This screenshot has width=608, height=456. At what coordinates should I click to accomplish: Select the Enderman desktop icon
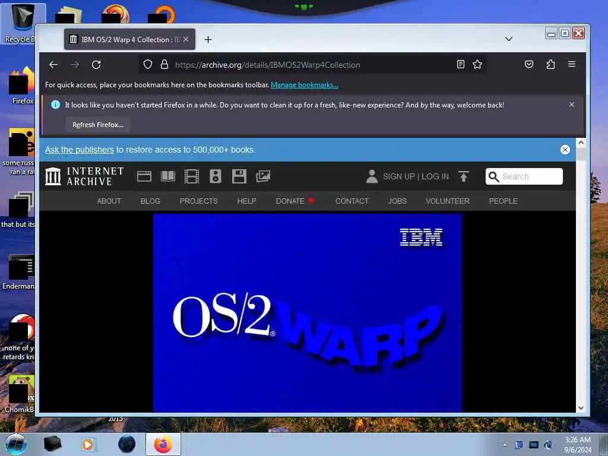click(18, 272)
